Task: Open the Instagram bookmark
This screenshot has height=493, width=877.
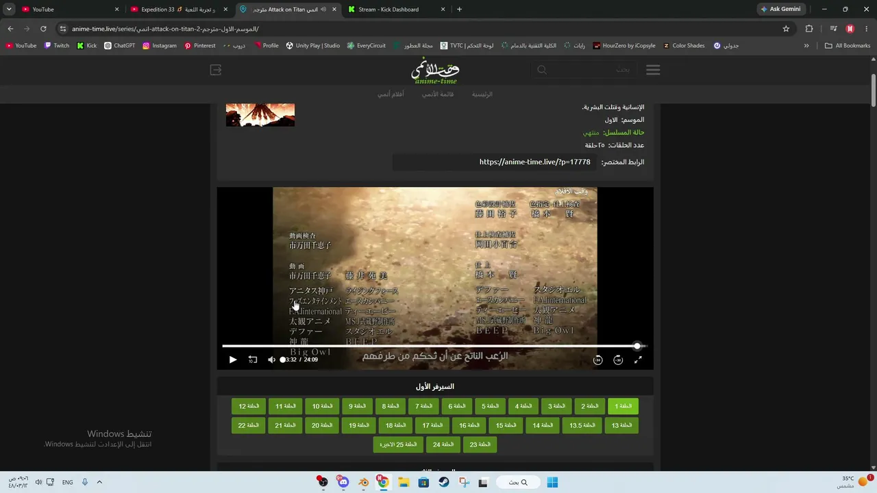Action: click(159, 46)
